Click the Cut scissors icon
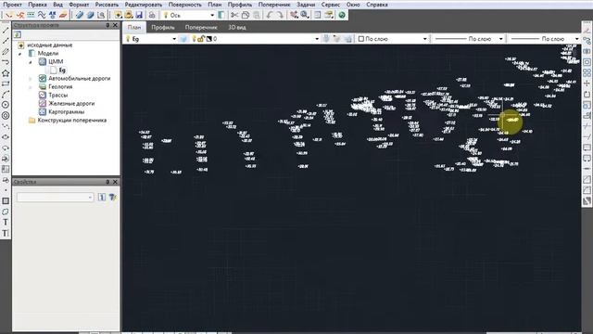Viewport: 593px width, 334px height. (234, 15)
